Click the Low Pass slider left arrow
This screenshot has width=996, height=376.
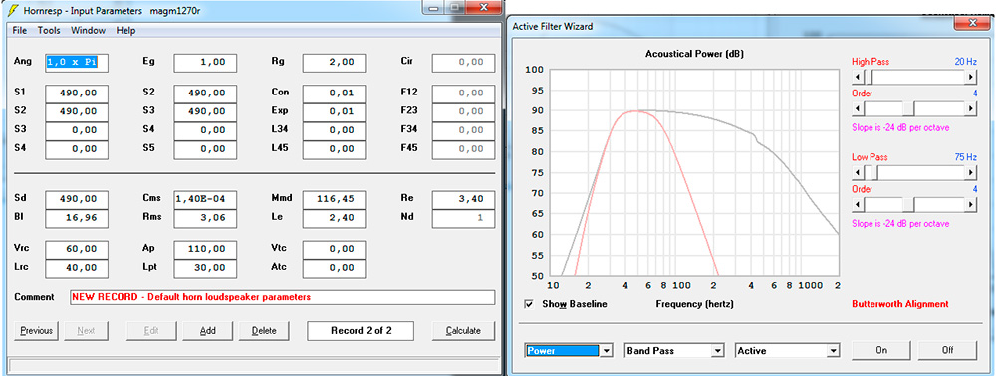point(857,172)
